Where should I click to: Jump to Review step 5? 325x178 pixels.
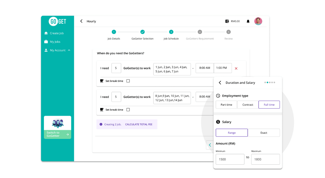[x=229, y=32]
